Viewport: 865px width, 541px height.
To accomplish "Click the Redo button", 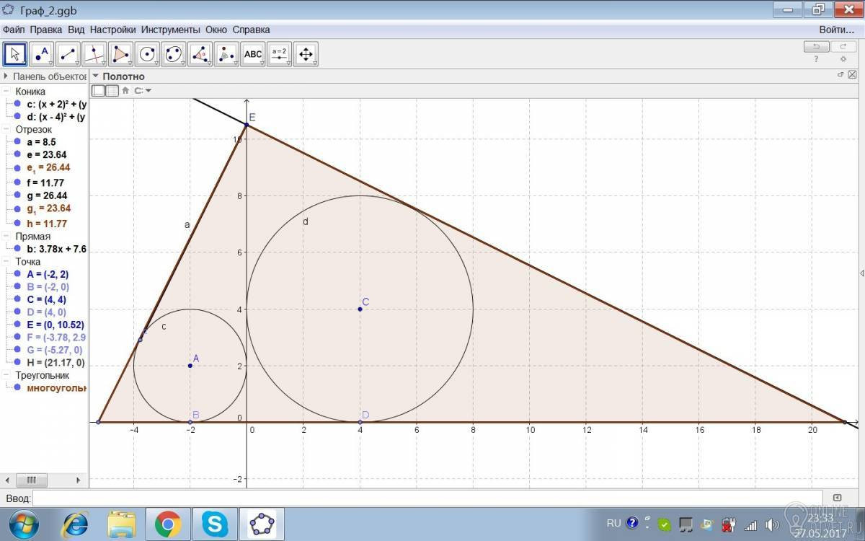I will (x=843, y=46).
